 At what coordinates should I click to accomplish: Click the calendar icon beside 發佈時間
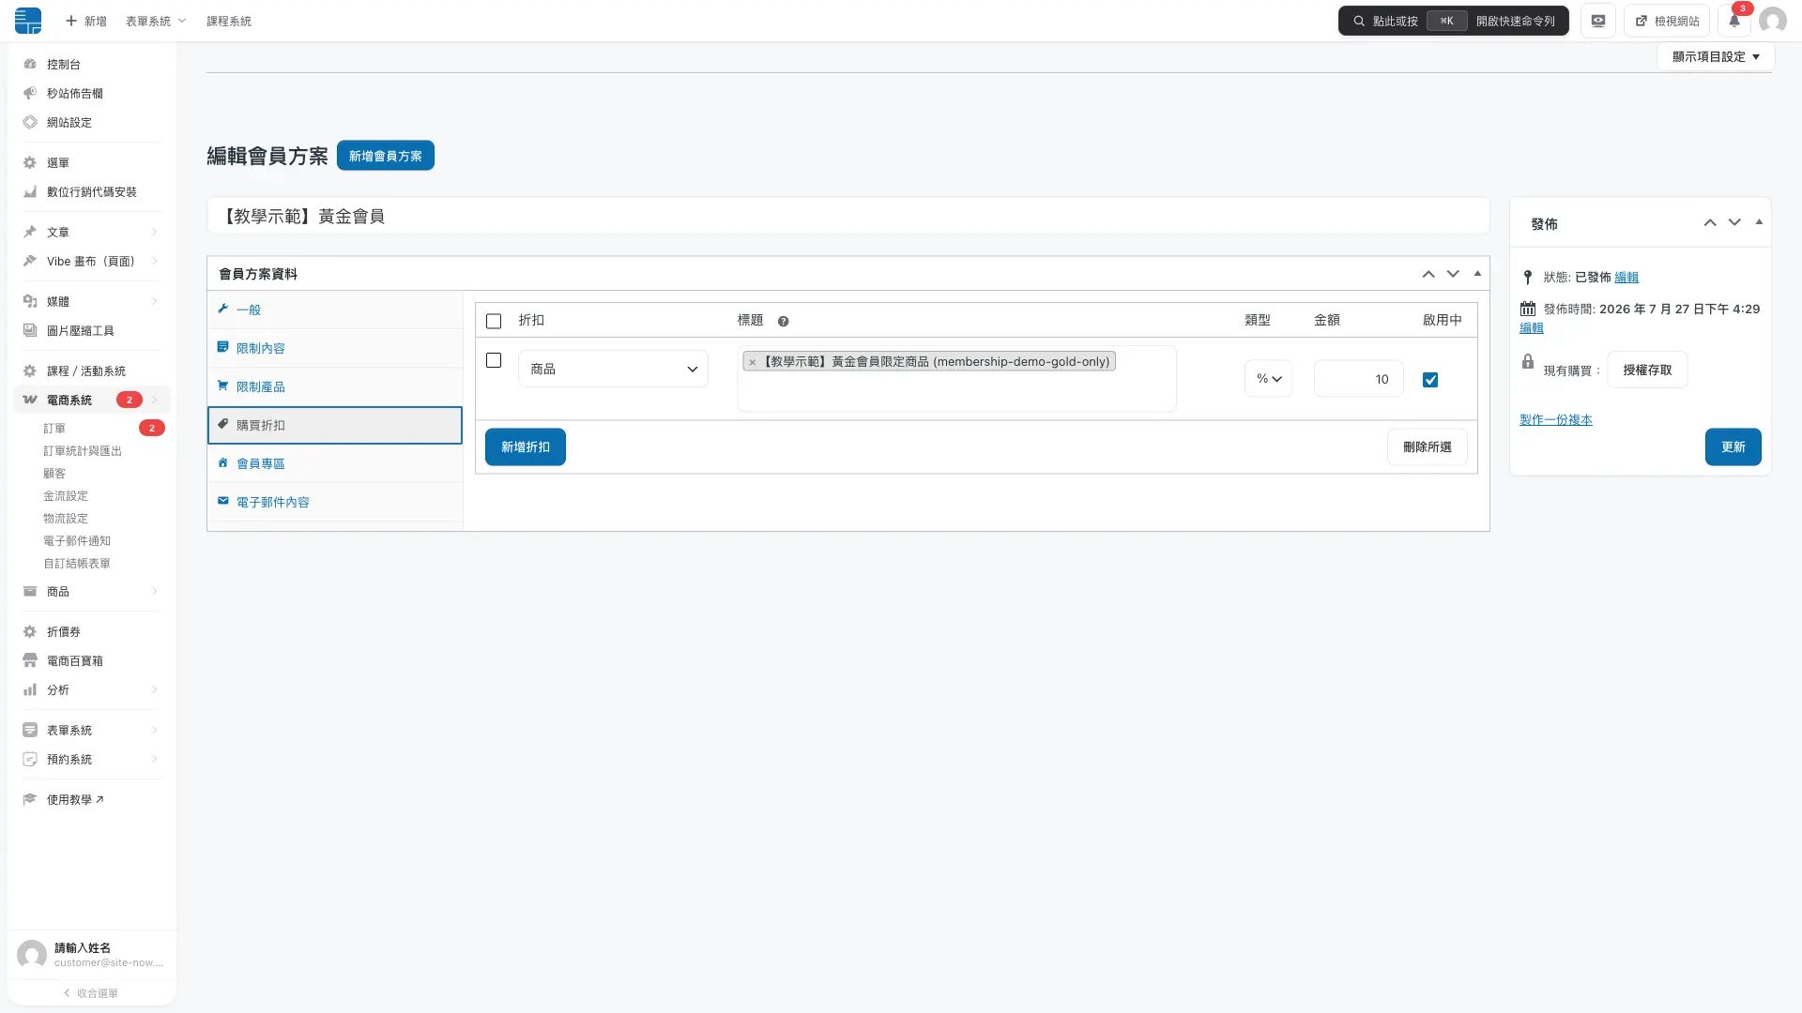[x=1528, y=309]
